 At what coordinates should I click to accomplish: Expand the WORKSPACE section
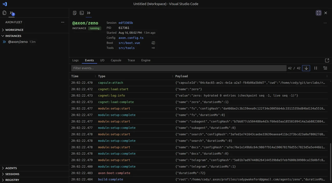point(34,30)
